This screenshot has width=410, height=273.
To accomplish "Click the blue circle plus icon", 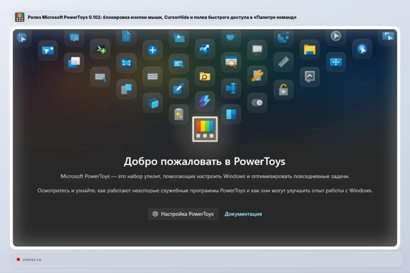I will pyautogui.click(x=152, y=51).
